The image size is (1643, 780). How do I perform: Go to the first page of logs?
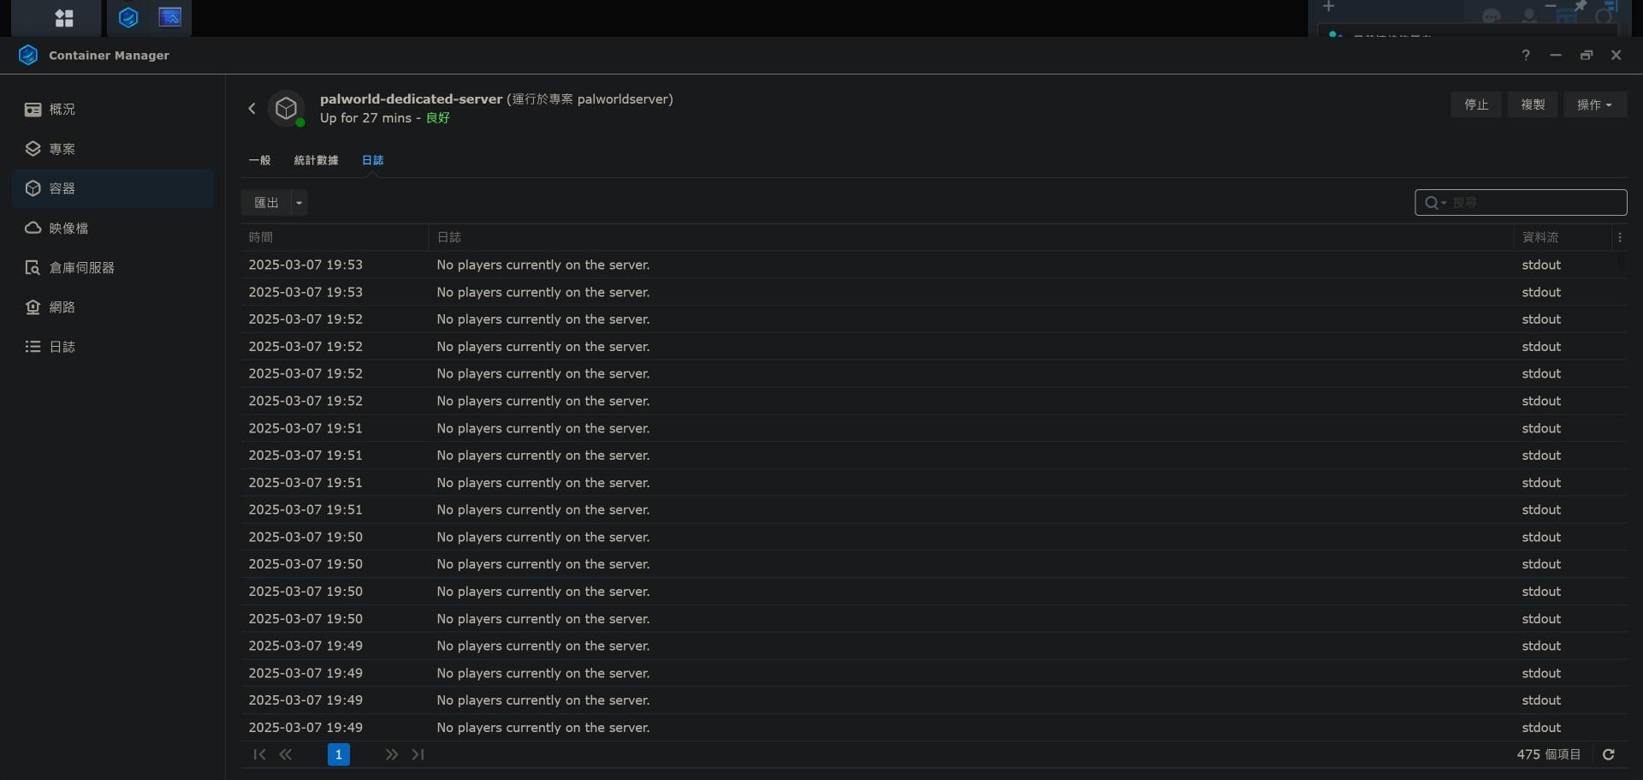(259, 754)
